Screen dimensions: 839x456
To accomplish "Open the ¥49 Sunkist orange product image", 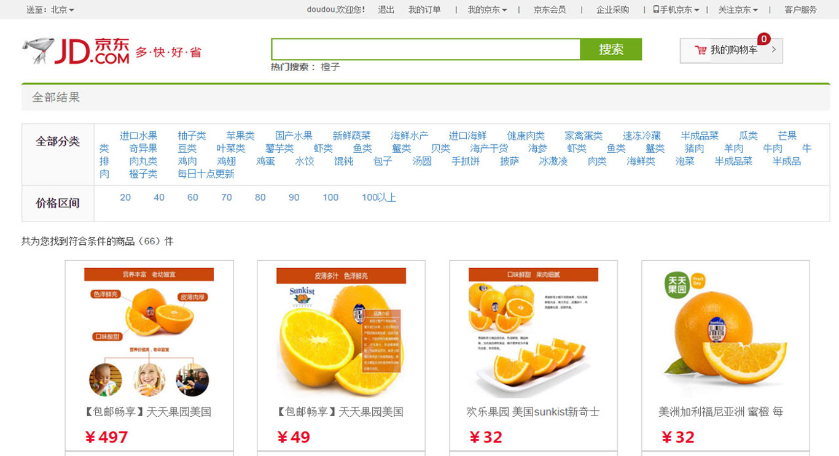I will [x=341, y=331].
